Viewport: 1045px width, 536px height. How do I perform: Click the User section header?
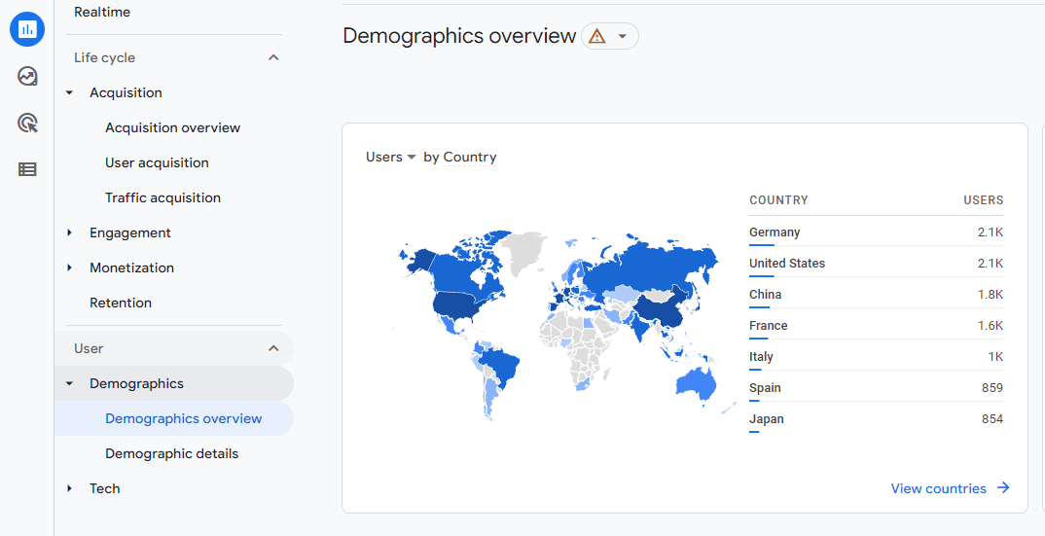[89, 348]
